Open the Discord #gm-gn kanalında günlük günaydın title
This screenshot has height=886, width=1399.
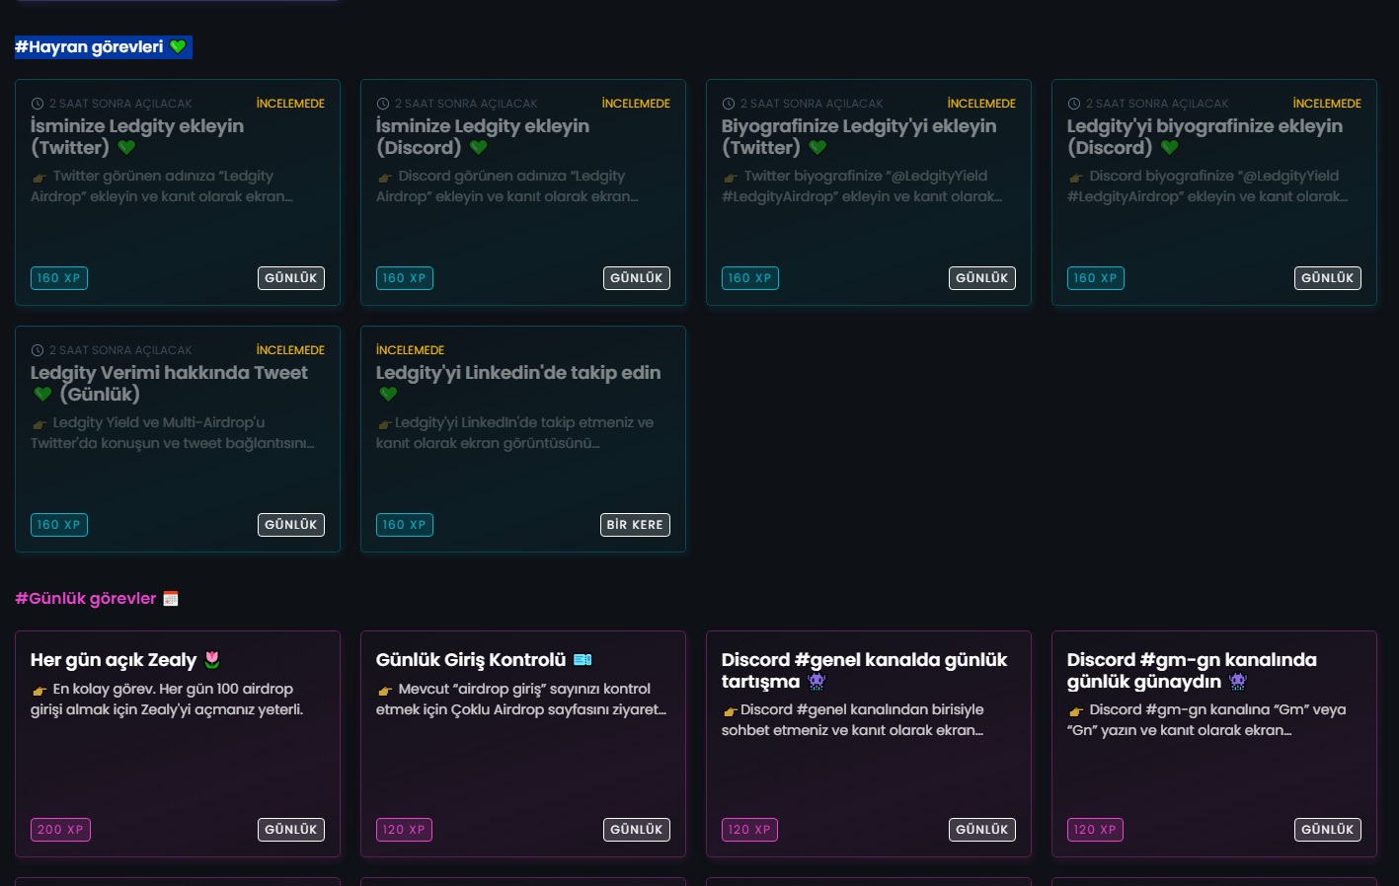[x=1192, y=671]
